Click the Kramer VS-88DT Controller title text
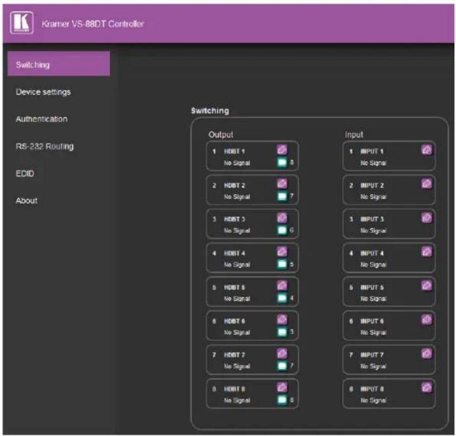Image resolution: width=456 pixels, height=436 pixels. [x=93, y=24]
